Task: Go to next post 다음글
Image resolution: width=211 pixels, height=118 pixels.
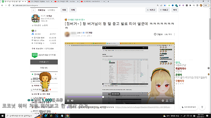Action: [164, 10]
